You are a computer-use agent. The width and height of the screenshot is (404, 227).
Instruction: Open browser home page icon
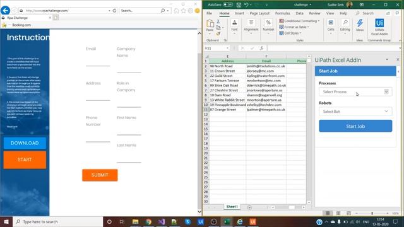176,11
